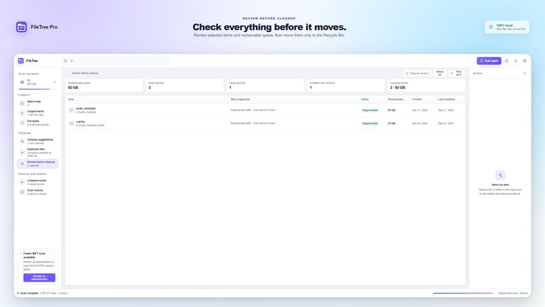Open Duplicate files
The height and width of the screenshot is (307, 545).
point(37,152)
